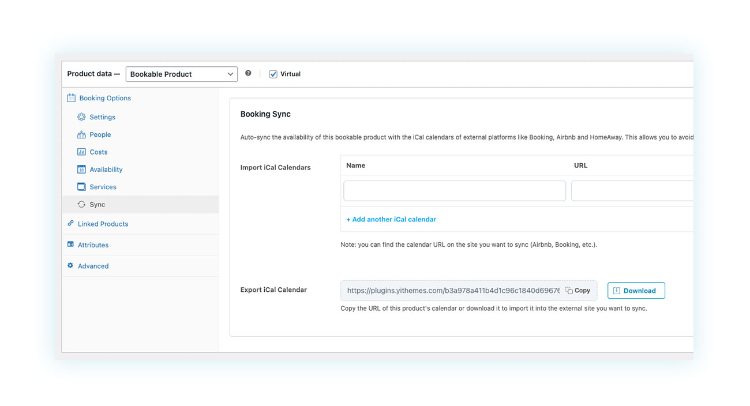750x406 pixels.
Task: Open the Bookable Product dropdown
Action: (181, 74)
